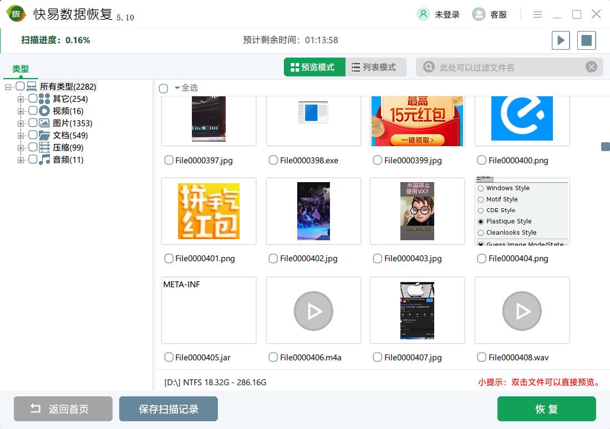Click the 恢复 recover button

point(547,409)
